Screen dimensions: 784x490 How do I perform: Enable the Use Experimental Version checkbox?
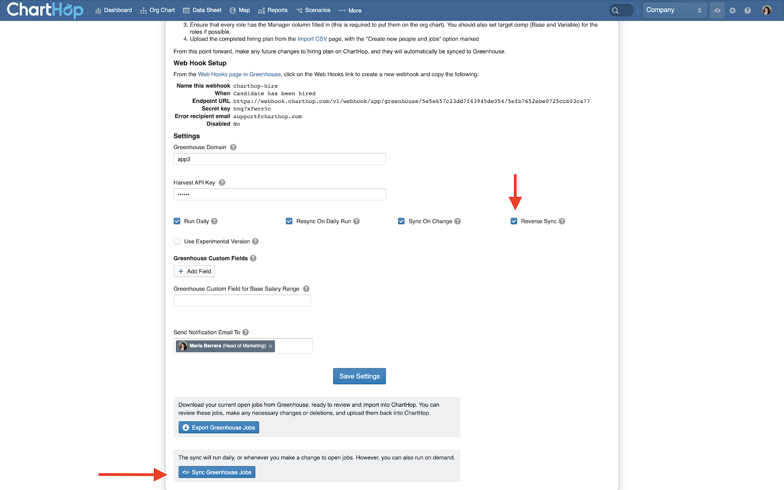pos(177,241)
